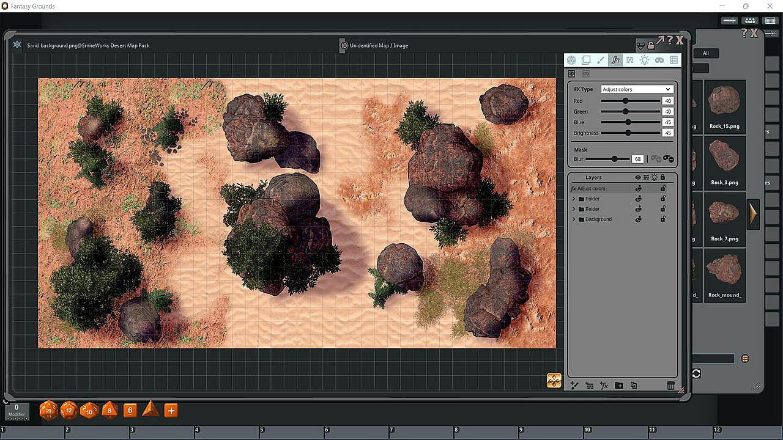Switch to the FX tab
Image resolution: width=783 pixels, height=440 pixels.
615,60
